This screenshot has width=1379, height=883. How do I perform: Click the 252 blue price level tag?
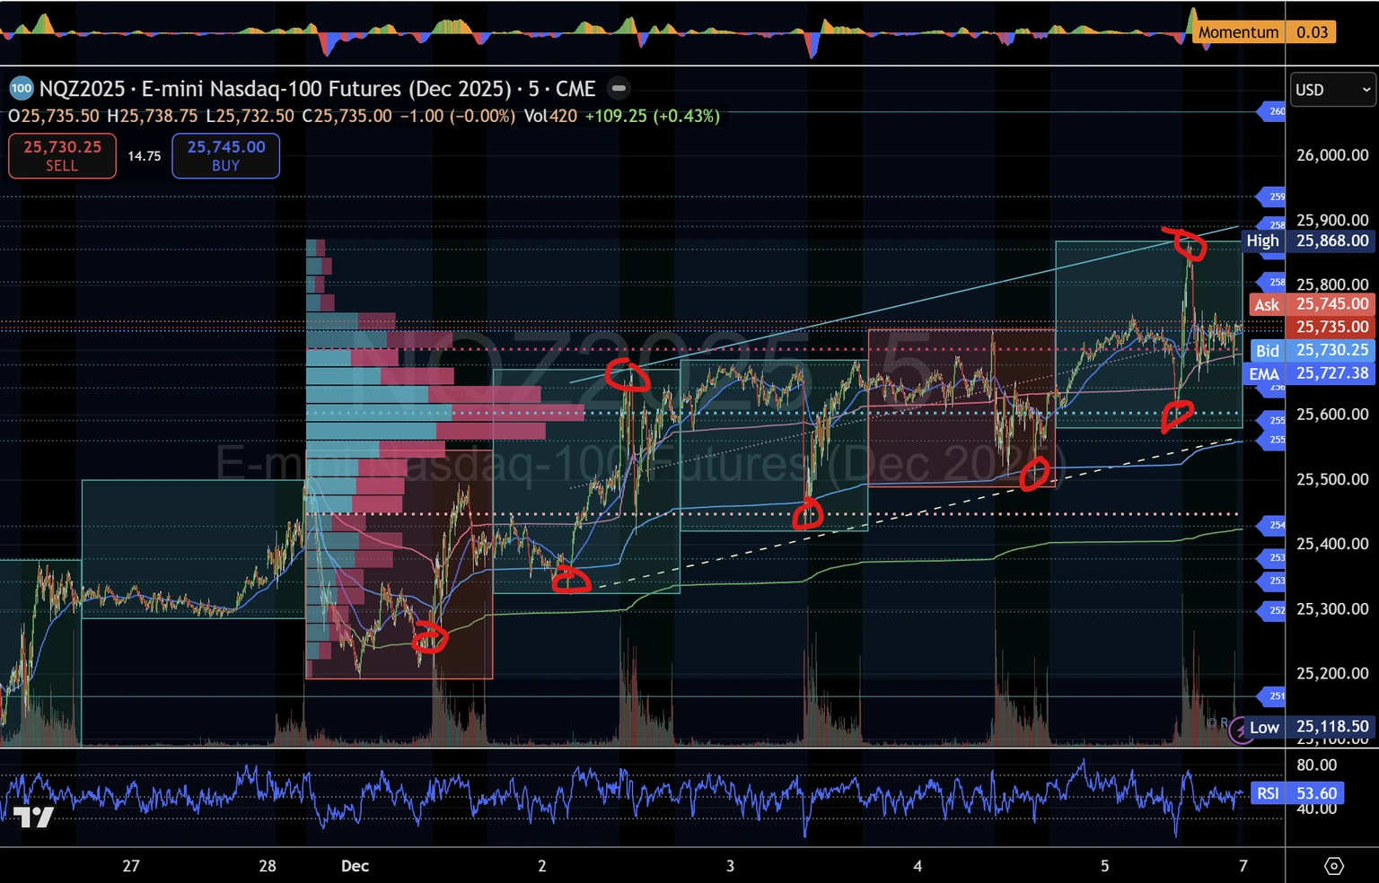(1274, 610)
